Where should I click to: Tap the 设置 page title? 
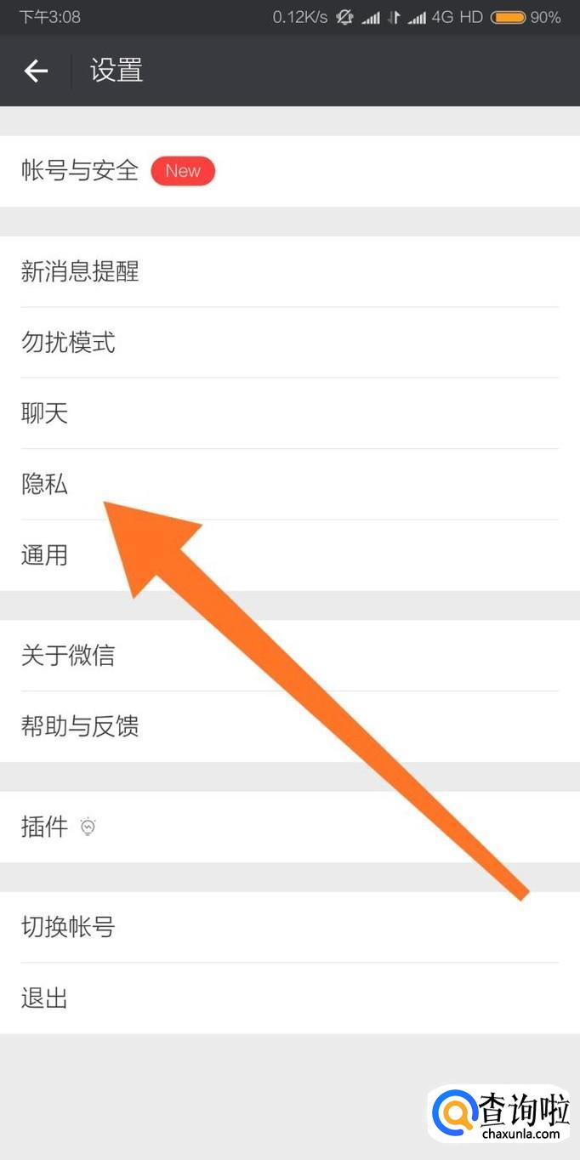pos(117,71)
